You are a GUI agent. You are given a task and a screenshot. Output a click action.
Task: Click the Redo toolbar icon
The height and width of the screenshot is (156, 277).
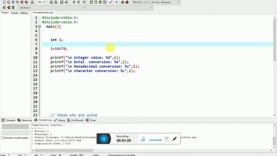(x=44, y=2)
